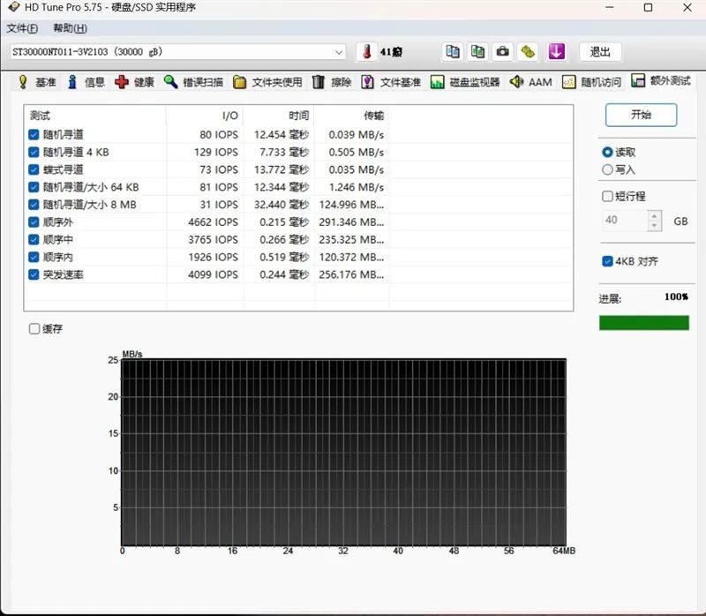The height and width of the screenshot is (616, 706).
Task: Toggle the 4KB 对齐 checkbox
Action: tap(607, 261)
